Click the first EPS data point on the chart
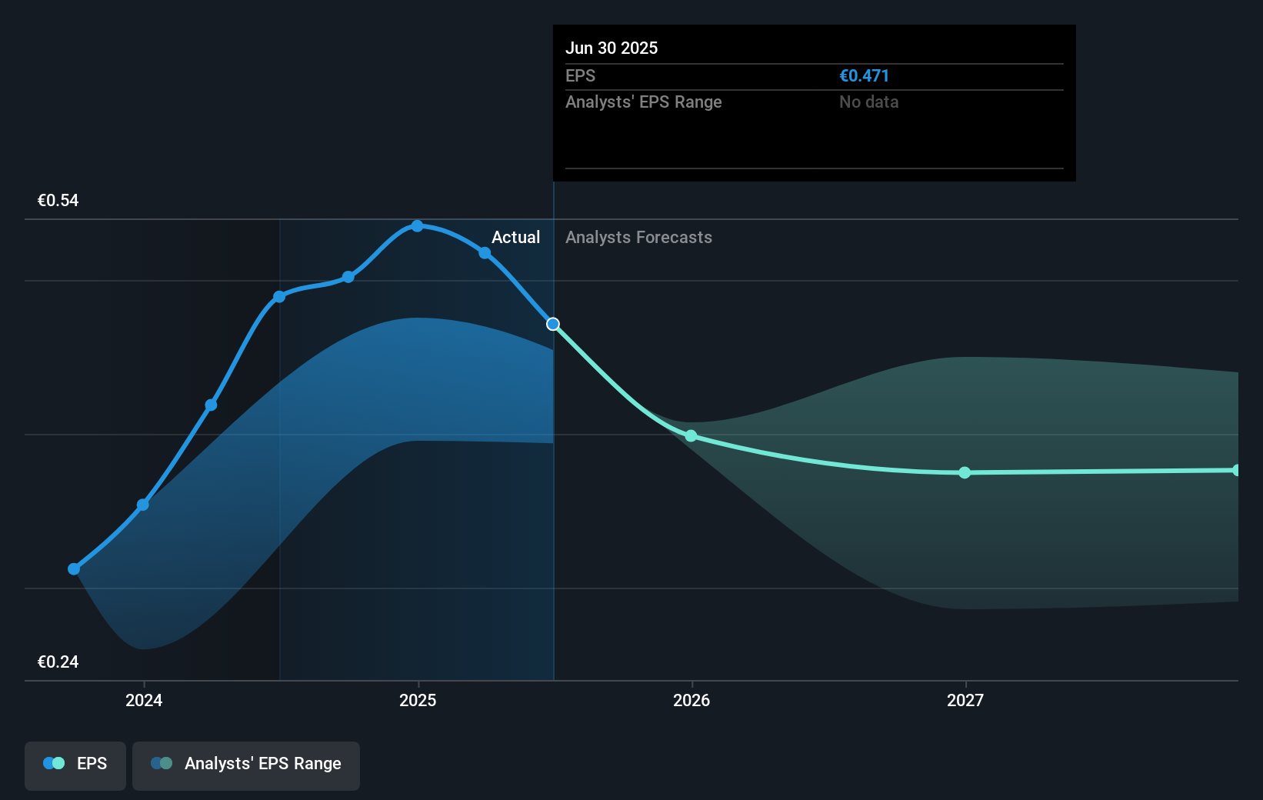The image size is (1263, 800). tap(73, 569)
